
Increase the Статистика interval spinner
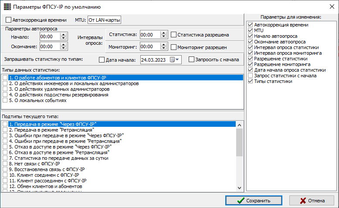tap(164, 33)
